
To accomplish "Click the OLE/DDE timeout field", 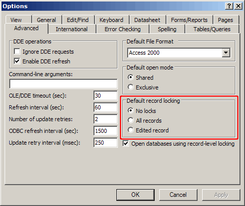I will [105, 96].
